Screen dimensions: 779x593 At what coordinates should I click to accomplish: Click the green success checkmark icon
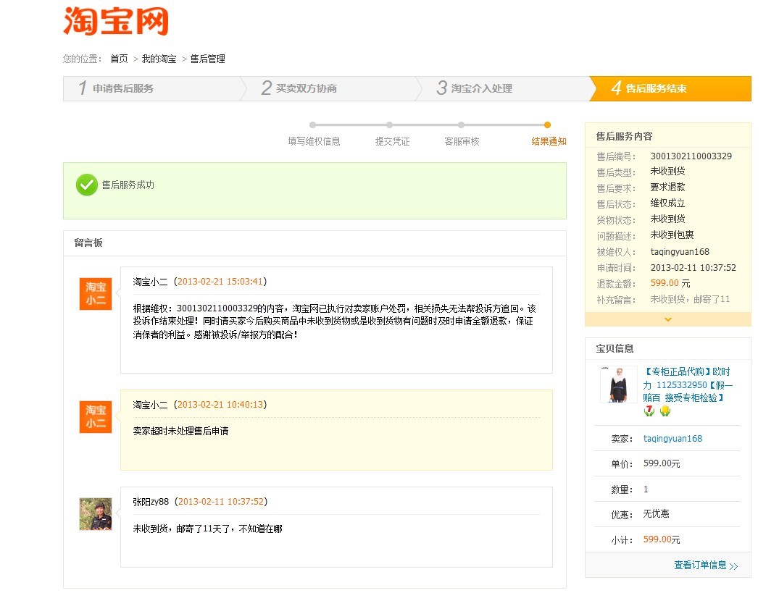click(x=87, y=185)
